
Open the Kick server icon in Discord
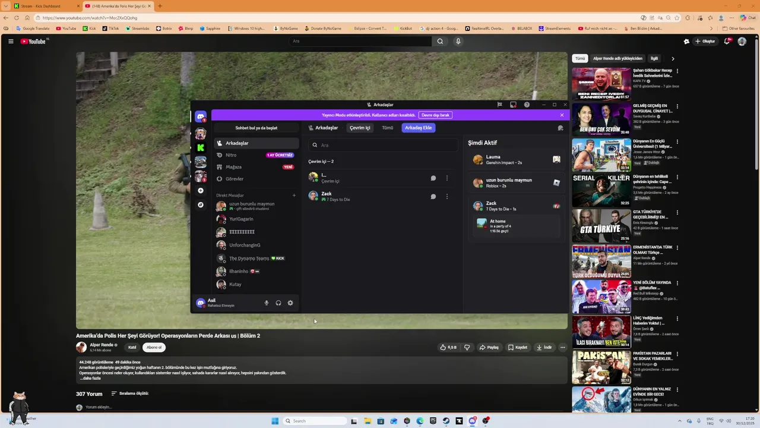(201, 147)
